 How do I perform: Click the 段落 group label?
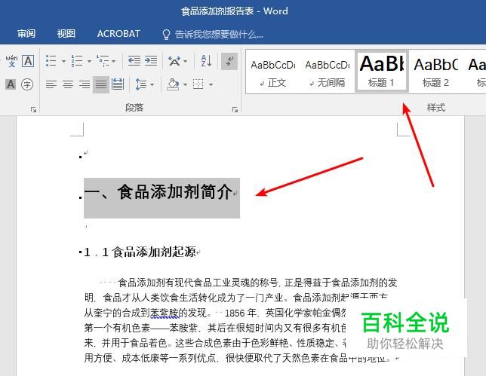134,108
